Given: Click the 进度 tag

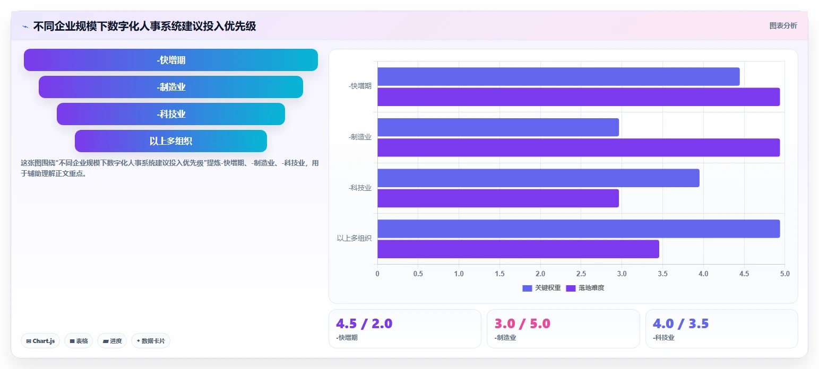Looking at the screenshot, I should click(x=112, y=341).
